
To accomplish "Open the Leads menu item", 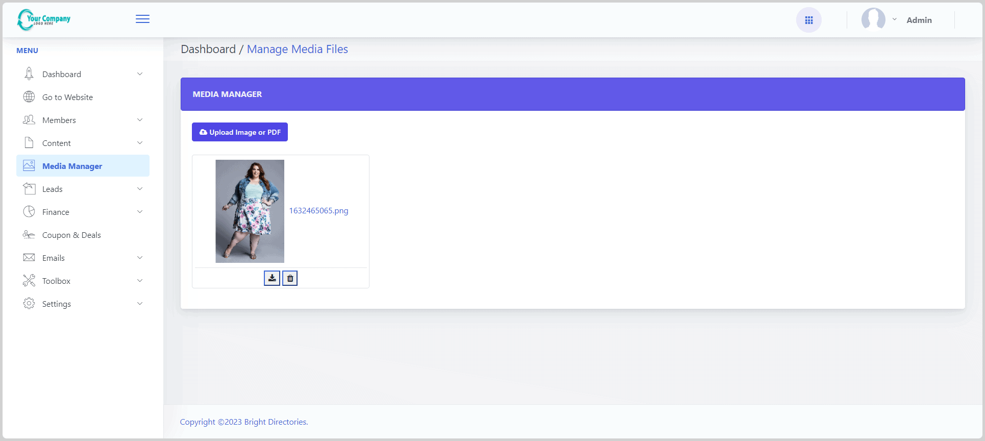I will pos(53,189).
